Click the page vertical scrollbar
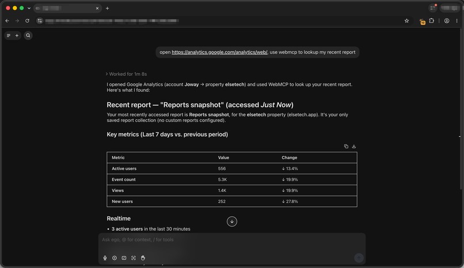The image size is (464, 268). (x=461, y=109)
